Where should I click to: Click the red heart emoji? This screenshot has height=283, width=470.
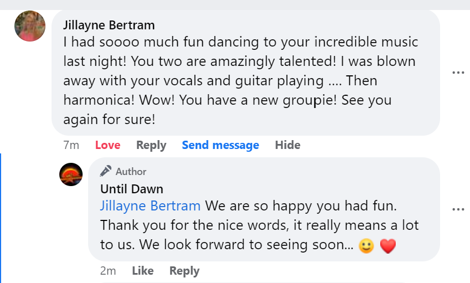click(x=389, y=246)
